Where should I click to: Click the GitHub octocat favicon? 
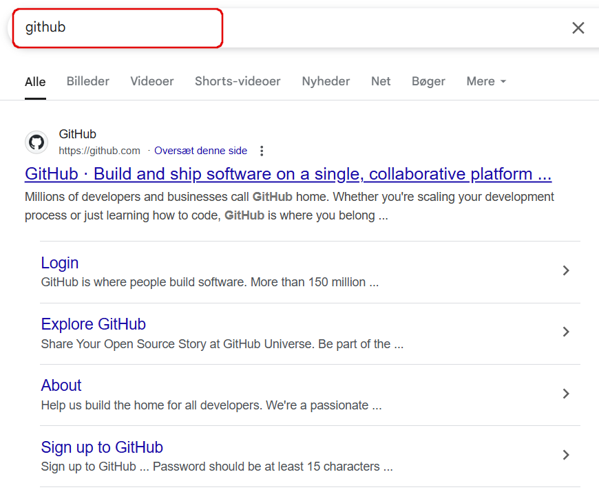click(36, 142)
